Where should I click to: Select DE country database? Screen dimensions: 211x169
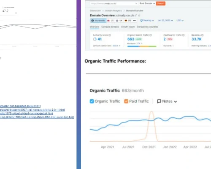tap(128, 21)
